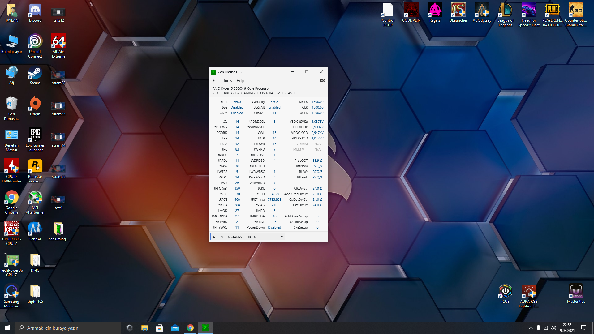594x334 pixels.
Task: Open Bu bilgisayar desktop icon
Action: click(x=12, y=44)
